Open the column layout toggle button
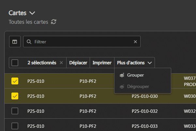Screen dimensions: 196x131 click(x=15, y=42)
